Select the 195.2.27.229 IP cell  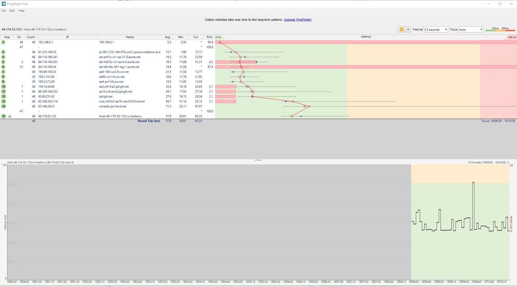tap(47, 82)
